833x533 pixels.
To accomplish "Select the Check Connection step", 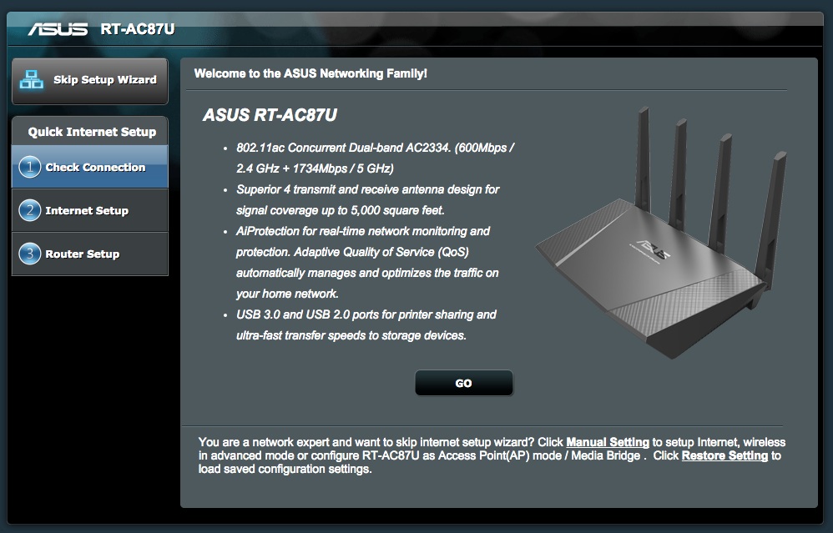I will (x=90, y=167).
